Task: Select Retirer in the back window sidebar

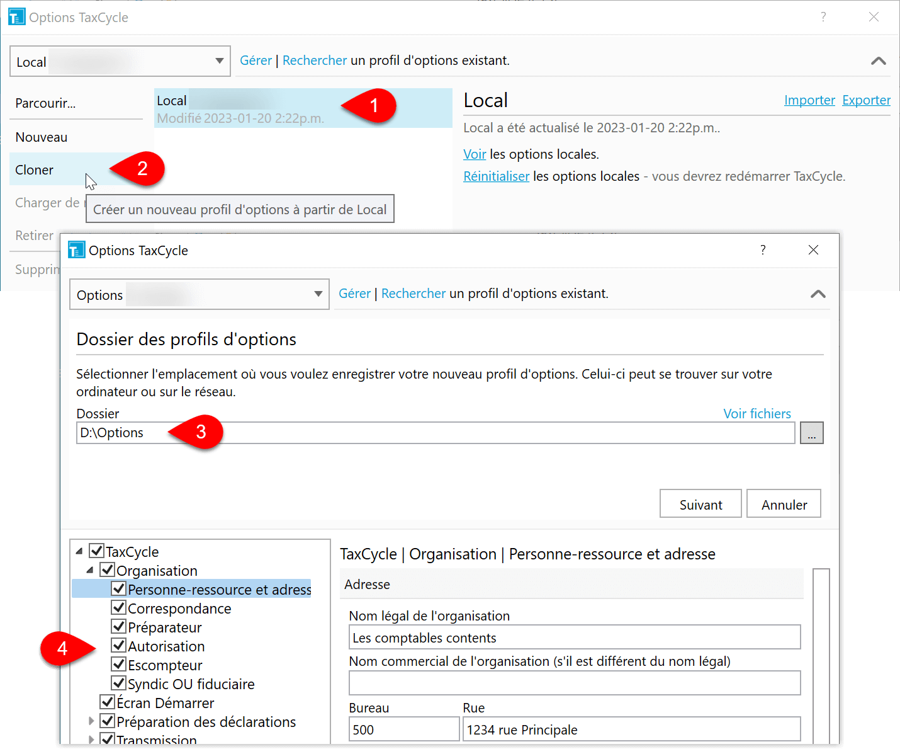Action: (x=35, y=236)
